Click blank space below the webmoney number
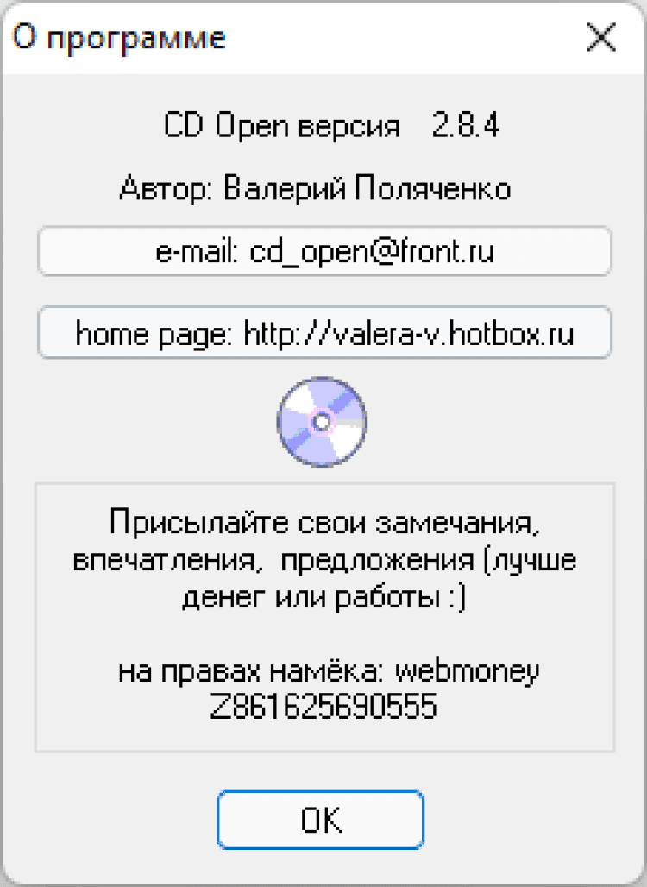This screenshot has height=887, width=647. (324, 735)
